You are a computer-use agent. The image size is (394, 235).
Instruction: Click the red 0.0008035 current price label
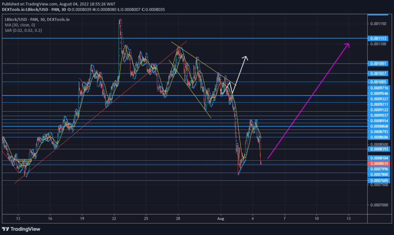379,164
